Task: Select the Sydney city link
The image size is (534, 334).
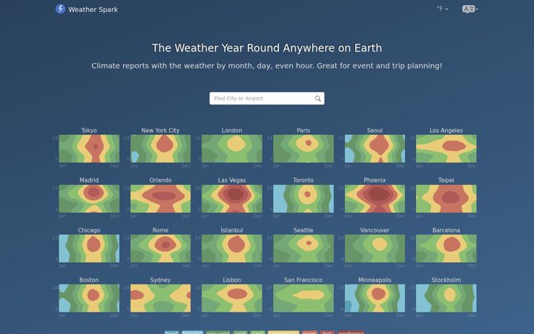Action: (x=160, y=280)
